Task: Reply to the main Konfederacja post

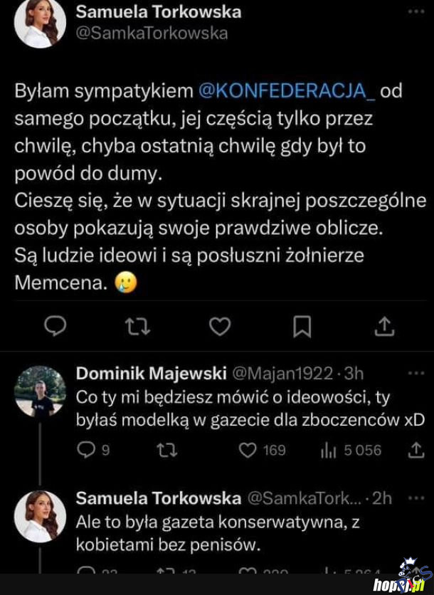Action: coord(55,326)
